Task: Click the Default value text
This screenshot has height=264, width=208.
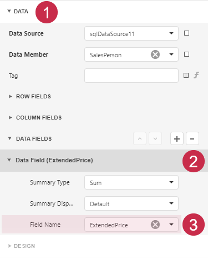Action: (x=100, y=204)
